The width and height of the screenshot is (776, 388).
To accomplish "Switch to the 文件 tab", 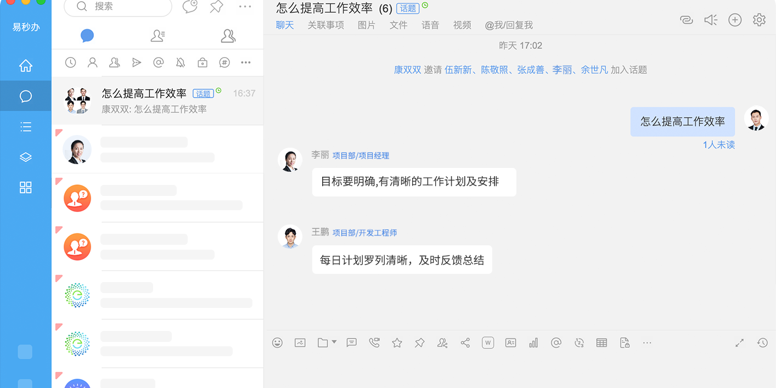I will tap(398, 25).
